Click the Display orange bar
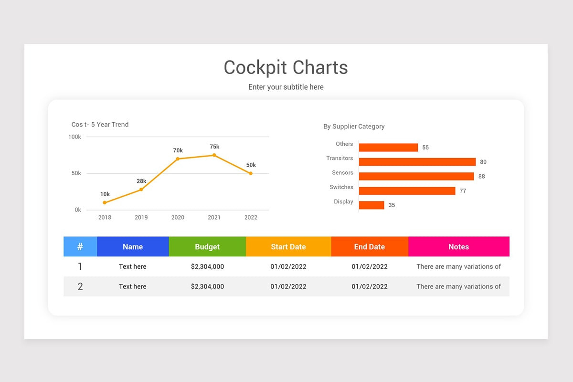This screenshot has width=573, height=382. coord(371,205)
